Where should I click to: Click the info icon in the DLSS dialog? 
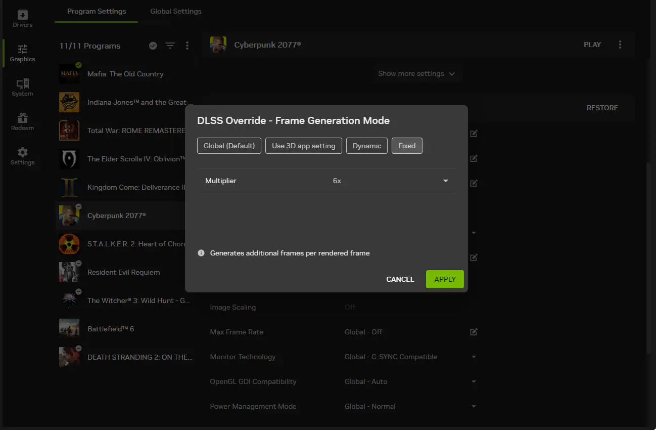coord(201,253)
